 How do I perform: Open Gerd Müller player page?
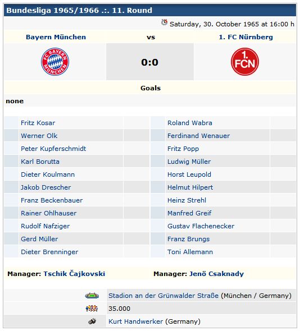39,239
